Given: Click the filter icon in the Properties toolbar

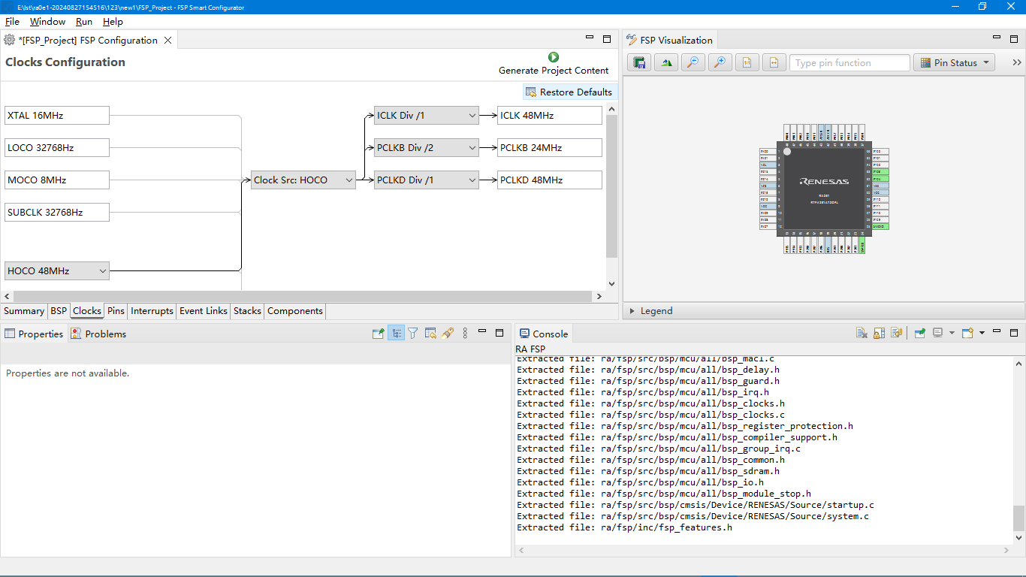Looking at the screenshot, I should pos(413,334).
